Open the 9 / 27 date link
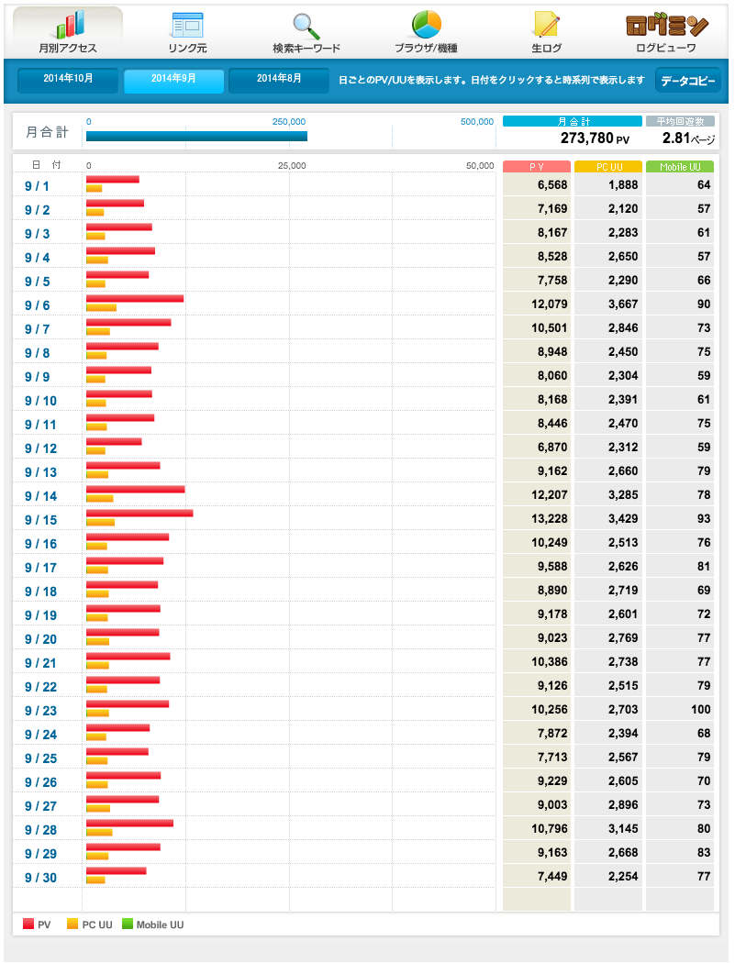735x963 pixels. (40, 806)
